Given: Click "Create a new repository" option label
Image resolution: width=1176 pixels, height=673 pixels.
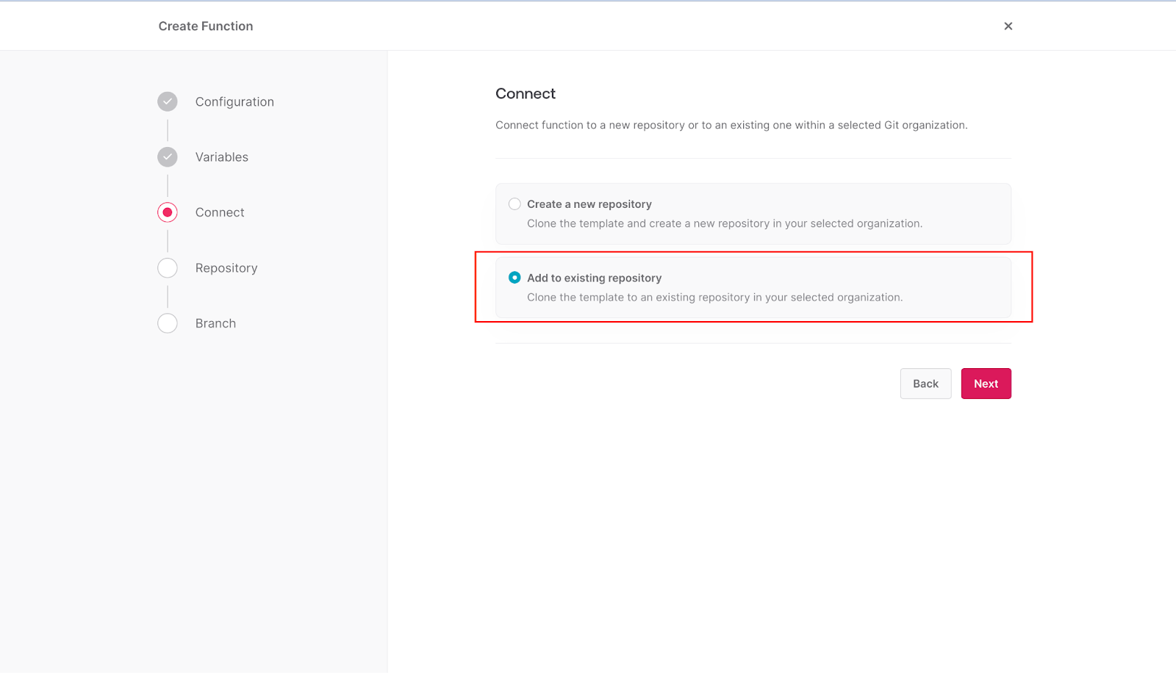Looking at the screenshot, I should click(x=589, y=204).
